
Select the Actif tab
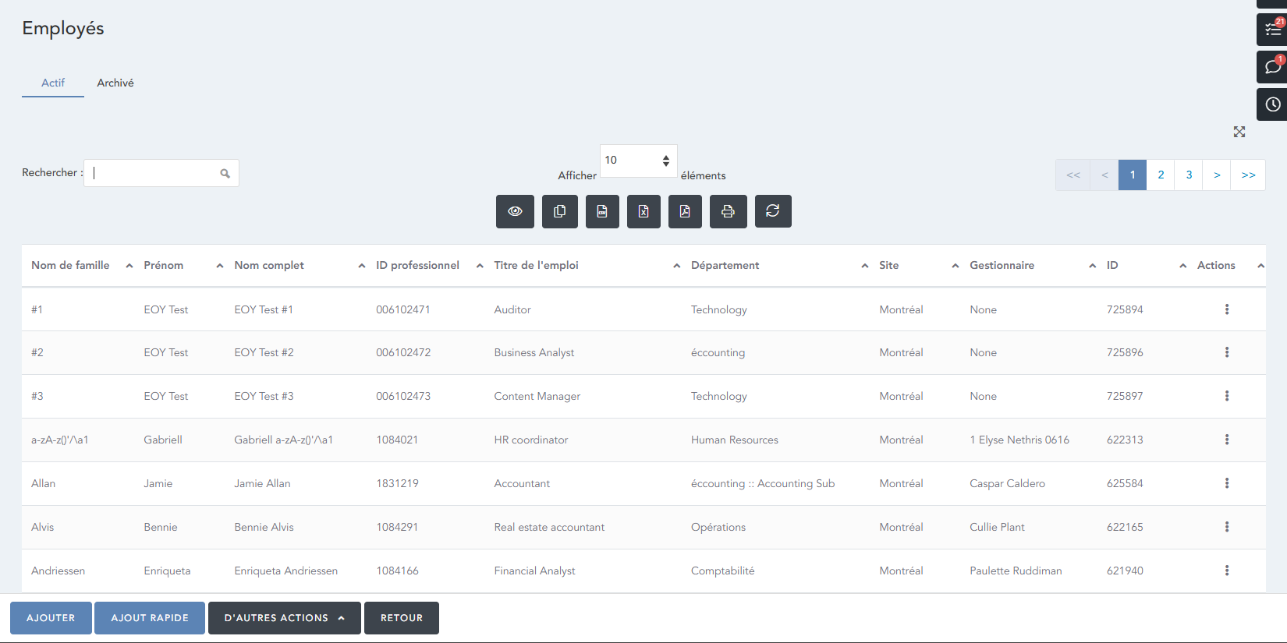click(x=53, y=83)
